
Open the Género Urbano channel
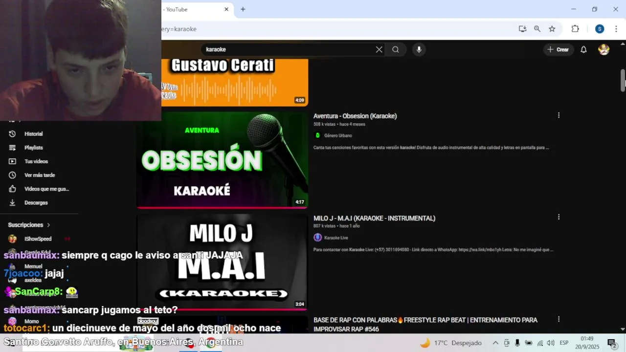pyautogui.click(x=338, y=135)
